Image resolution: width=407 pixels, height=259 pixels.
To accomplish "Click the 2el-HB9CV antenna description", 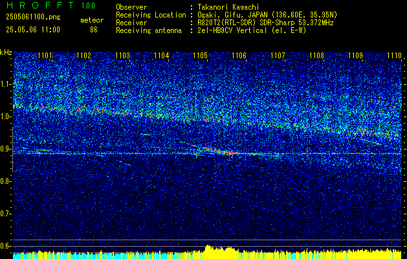I will [250, 30].
